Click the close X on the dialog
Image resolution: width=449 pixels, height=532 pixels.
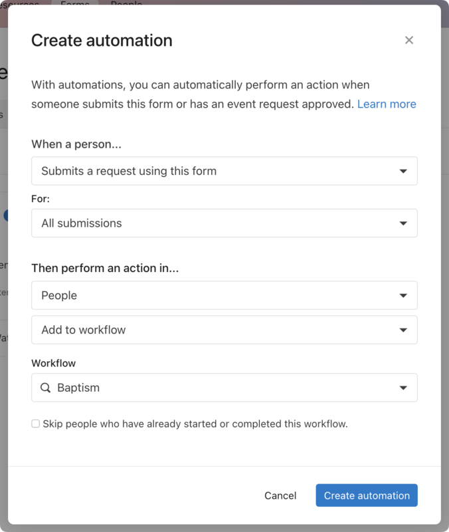tap(408, 40)
